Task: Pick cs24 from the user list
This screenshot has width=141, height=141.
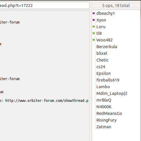Action: (101, 67)
